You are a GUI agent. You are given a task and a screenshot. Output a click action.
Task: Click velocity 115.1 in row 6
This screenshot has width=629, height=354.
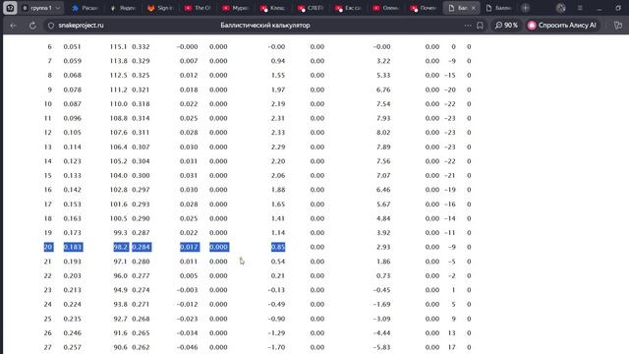click(x=118, y=46)
